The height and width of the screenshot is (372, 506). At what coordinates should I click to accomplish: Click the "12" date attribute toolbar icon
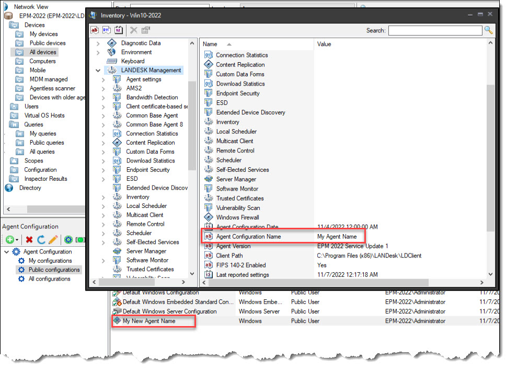pyautogui.click(x=119, y=30)
